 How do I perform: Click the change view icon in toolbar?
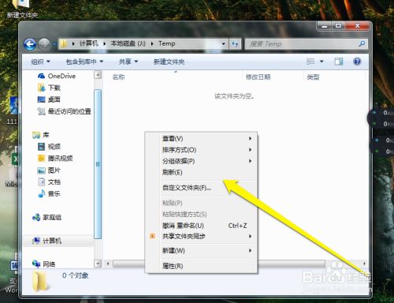(310, 62)
